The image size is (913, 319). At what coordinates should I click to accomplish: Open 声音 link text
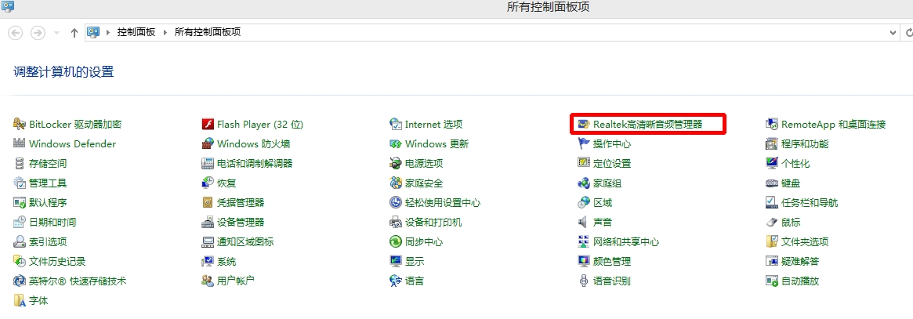(x=603, y=223)
